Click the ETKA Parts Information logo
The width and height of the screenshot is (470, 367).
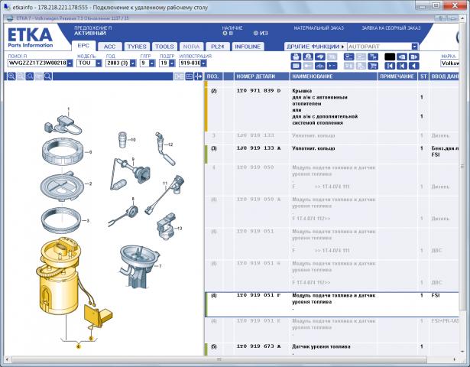(30, 37)
